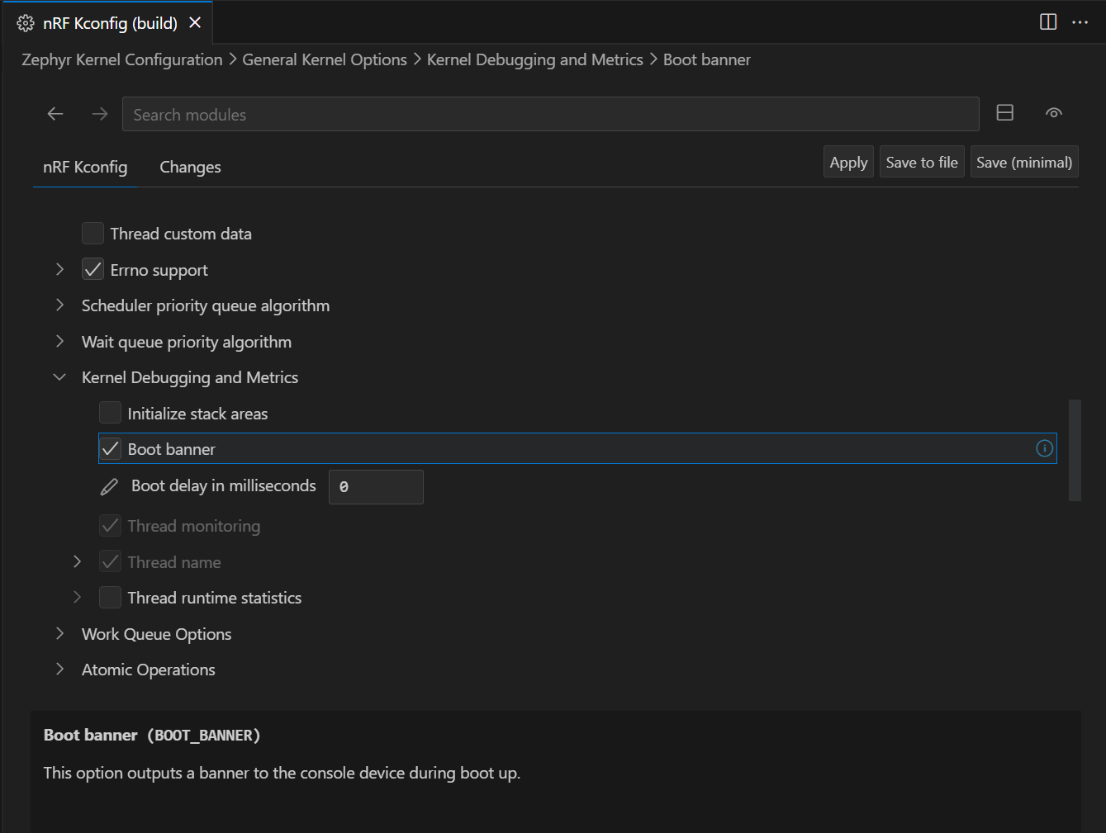The image size is (1106, 833).
Task: Collapse Kernel Debugging and Metrics section
Action: click(x=59, y=376)
